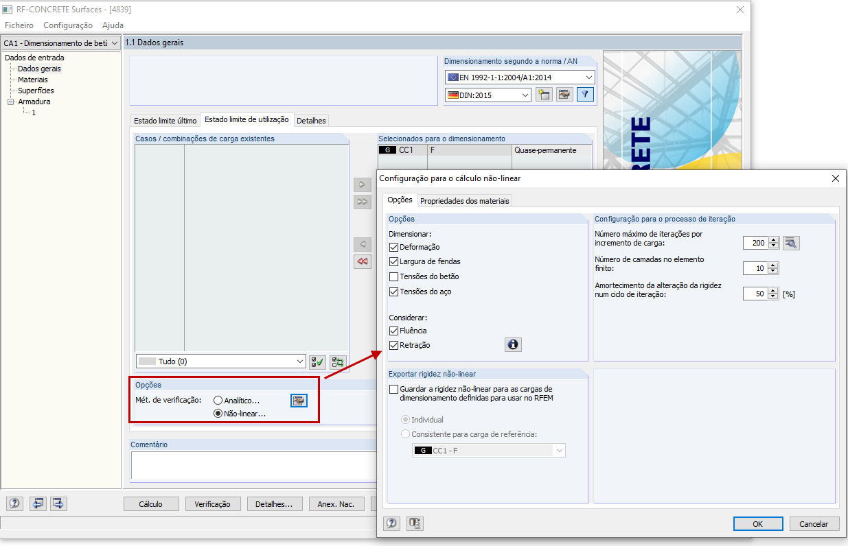Select Superfícies in navigation tree
The width and height of the screenshot is (848, 546).
pos(36,91)
